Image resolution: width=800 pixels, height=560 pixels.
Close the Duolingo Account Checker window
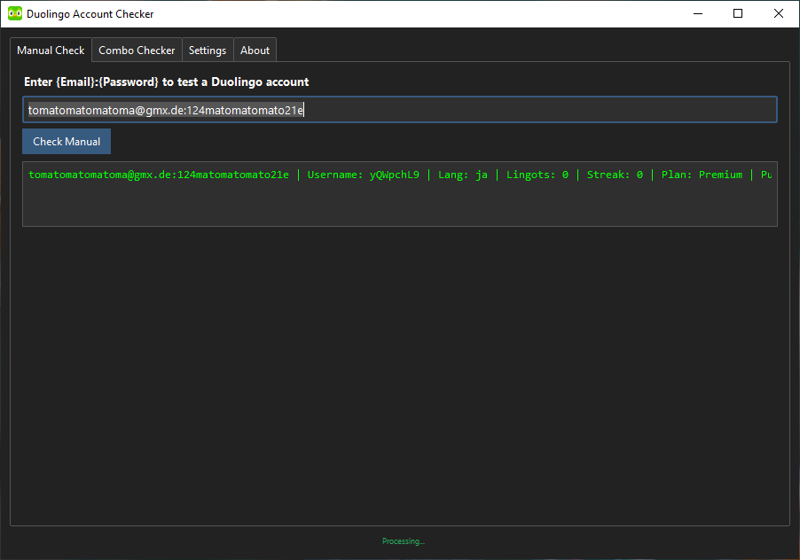[779, 14]
